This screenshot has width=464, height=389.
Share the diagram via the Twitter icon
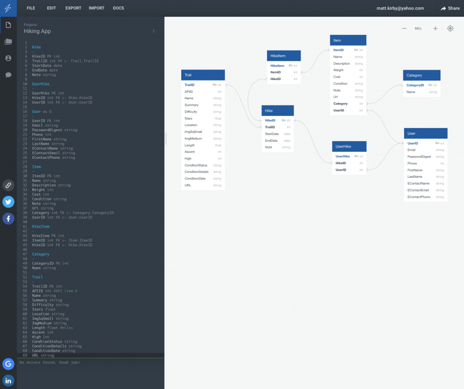(x=8, y=202)
